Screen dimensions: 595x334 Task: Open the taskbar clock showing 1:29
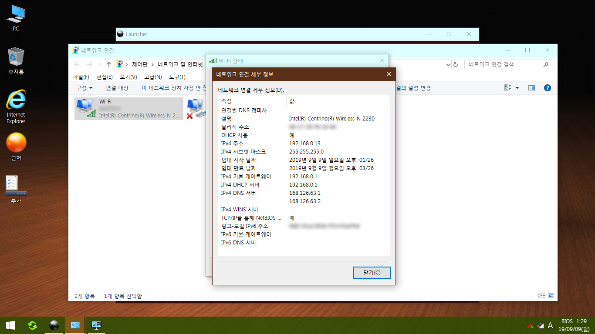(574, 325)
